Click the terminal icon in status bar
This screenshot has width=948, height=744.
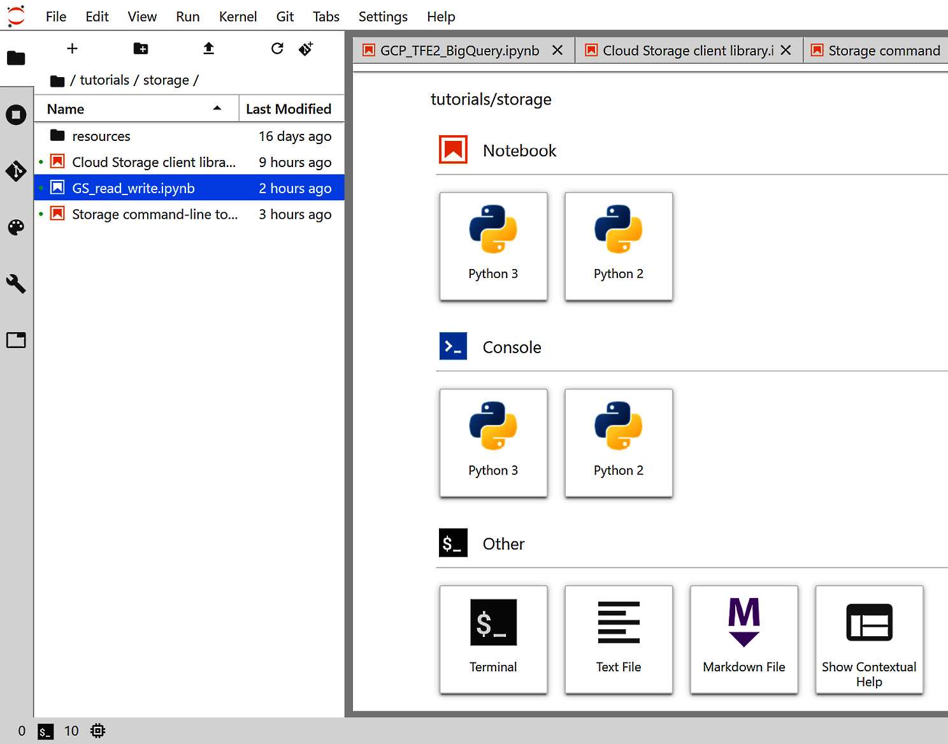(45, 731)
